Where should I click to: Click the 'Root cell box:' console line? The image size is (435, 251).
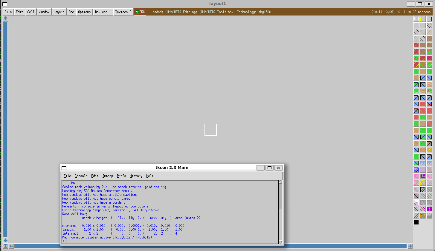pyautogui.click(x=75, y=214)
